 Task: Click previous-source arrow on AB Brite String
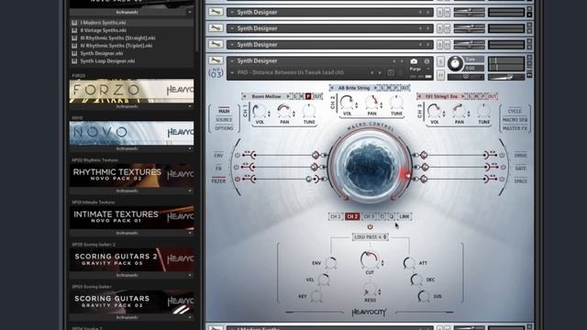[332, 88]
